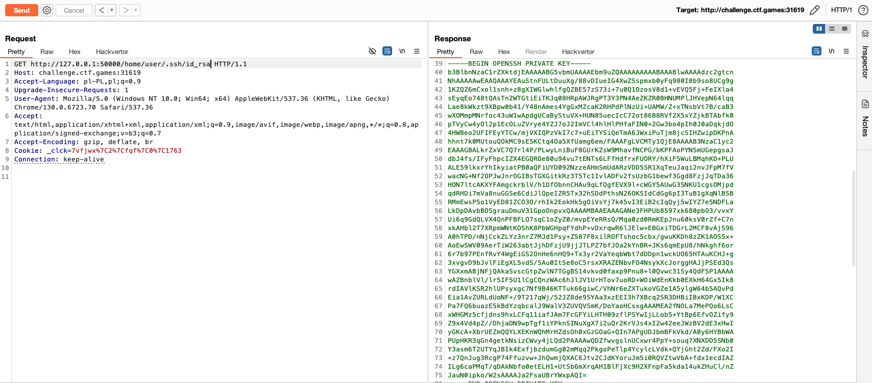872x383 pixels.
Task: Open the forward history dropdown arrow
Action: [136, 10]
